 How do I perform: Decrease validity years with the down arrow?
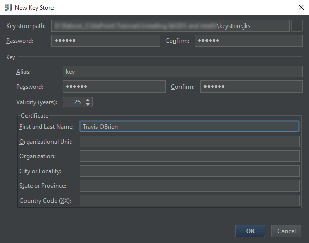coord(88,104)
